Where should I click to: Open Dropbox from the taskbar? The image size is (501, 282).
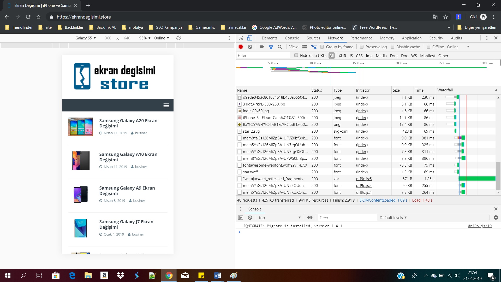[x=121, y=275]
